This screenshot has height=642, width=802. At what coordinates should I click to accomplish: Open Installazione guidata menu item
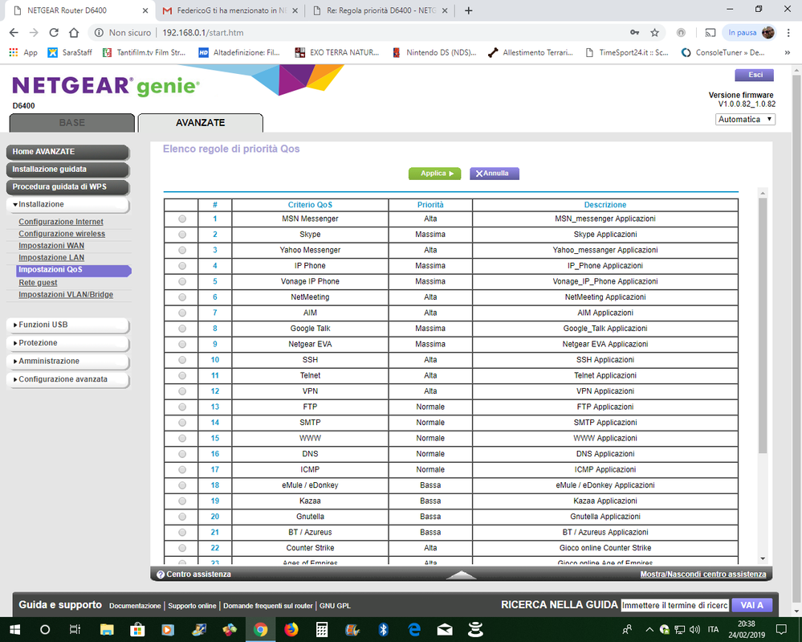coord(68,170)
